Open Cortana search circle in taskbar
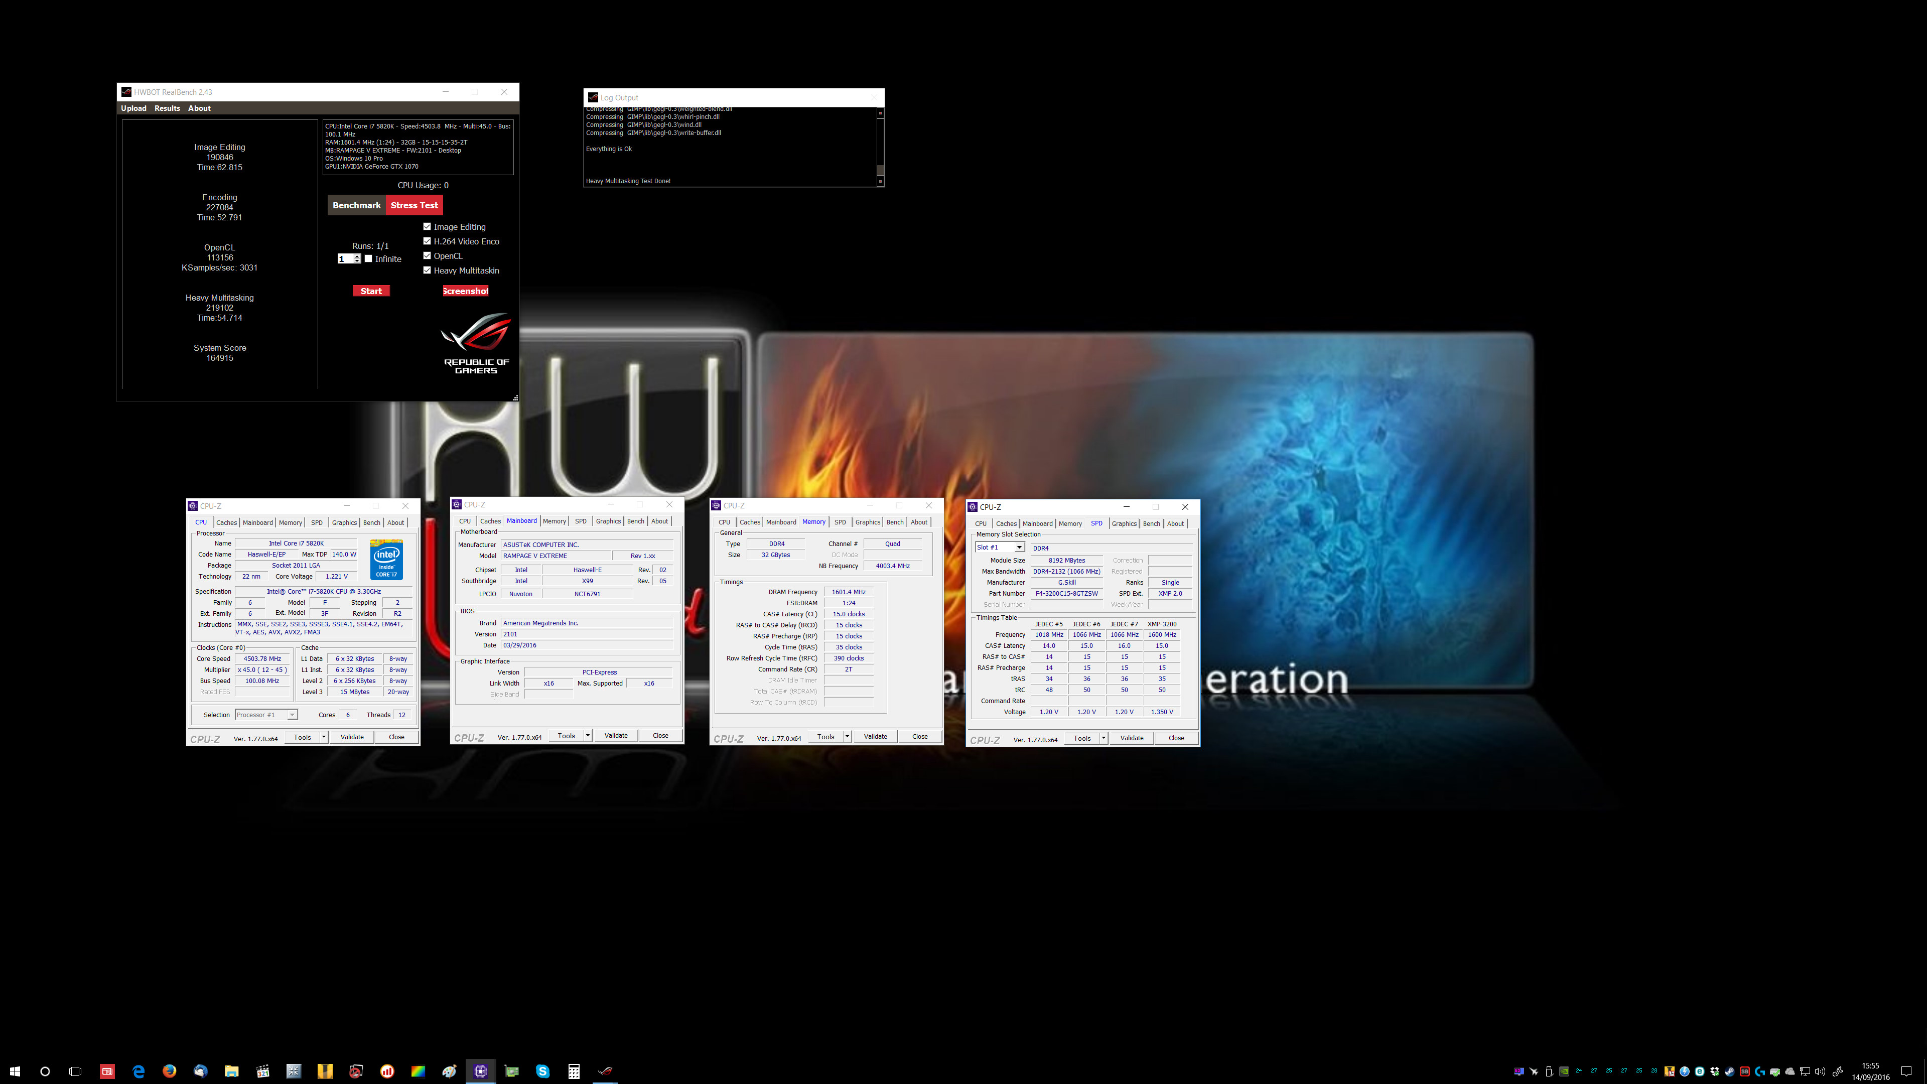This screenshot has width=1927, height=1084. (45, 1071)
